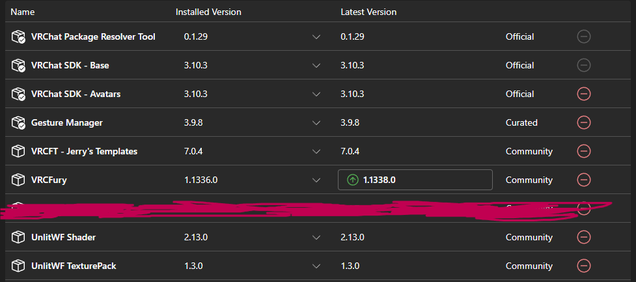The image size is (636, 282).
Task: Click the remove icon for VRCFT - Jerry's Templates
Action: (584, 151)
